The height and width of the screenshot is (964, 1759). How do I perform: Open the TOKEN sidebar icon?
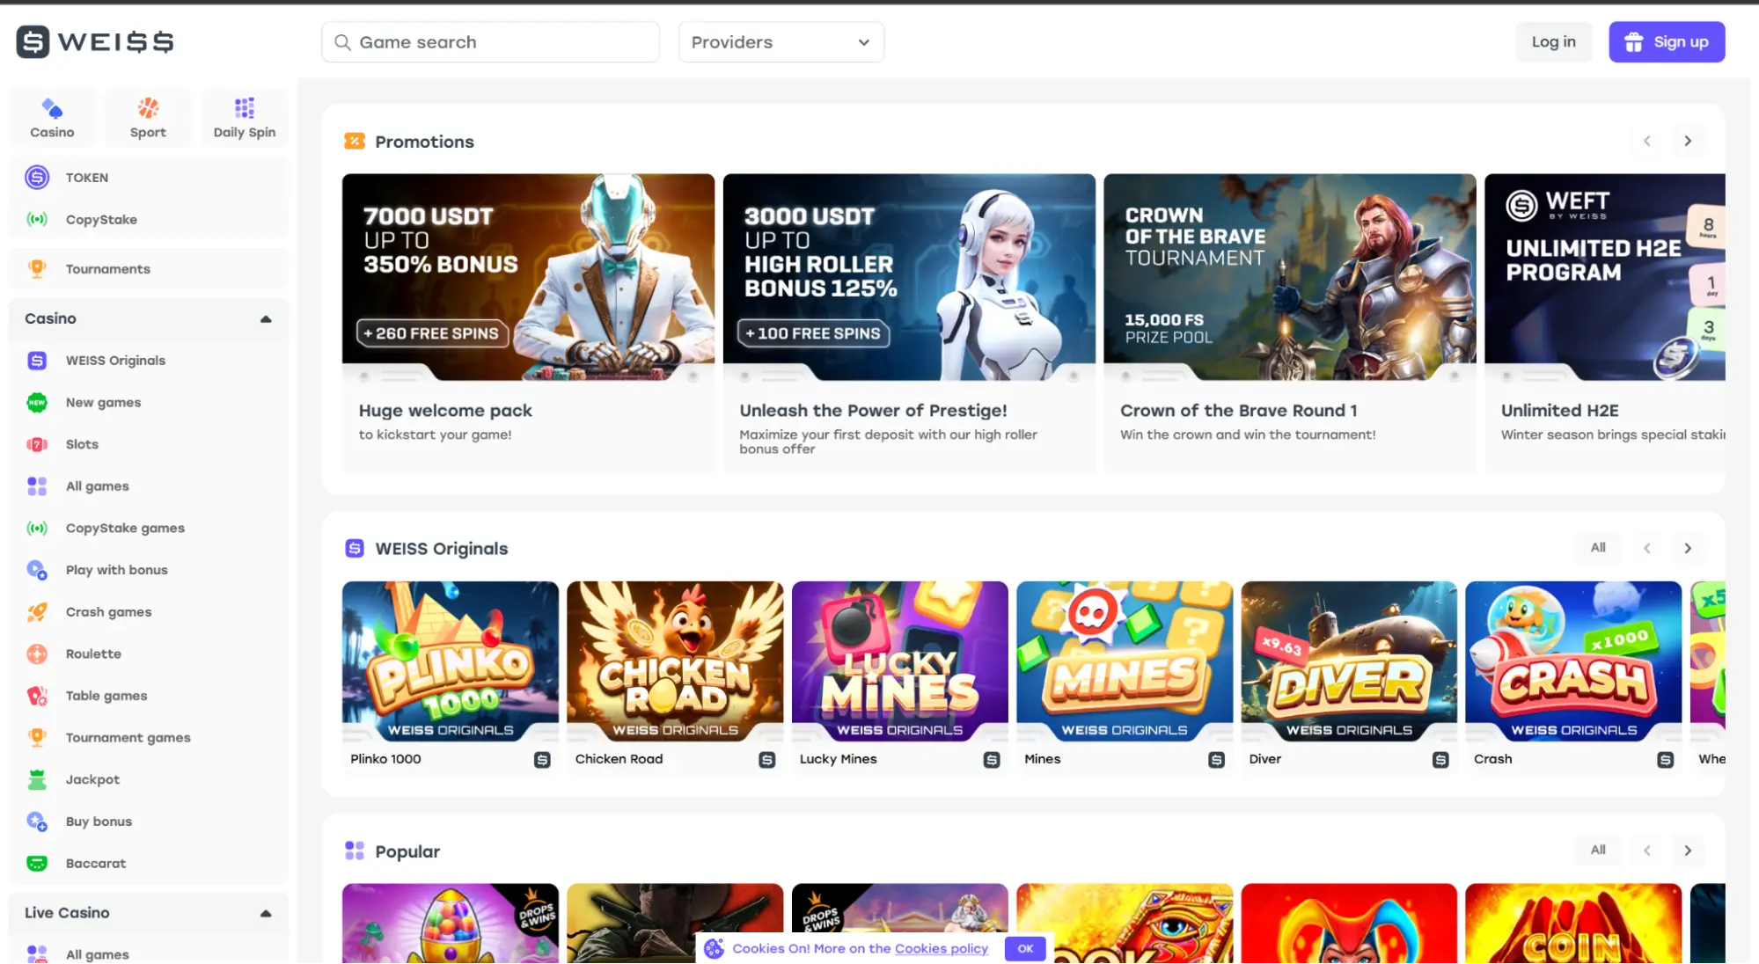tap(37, 178)
